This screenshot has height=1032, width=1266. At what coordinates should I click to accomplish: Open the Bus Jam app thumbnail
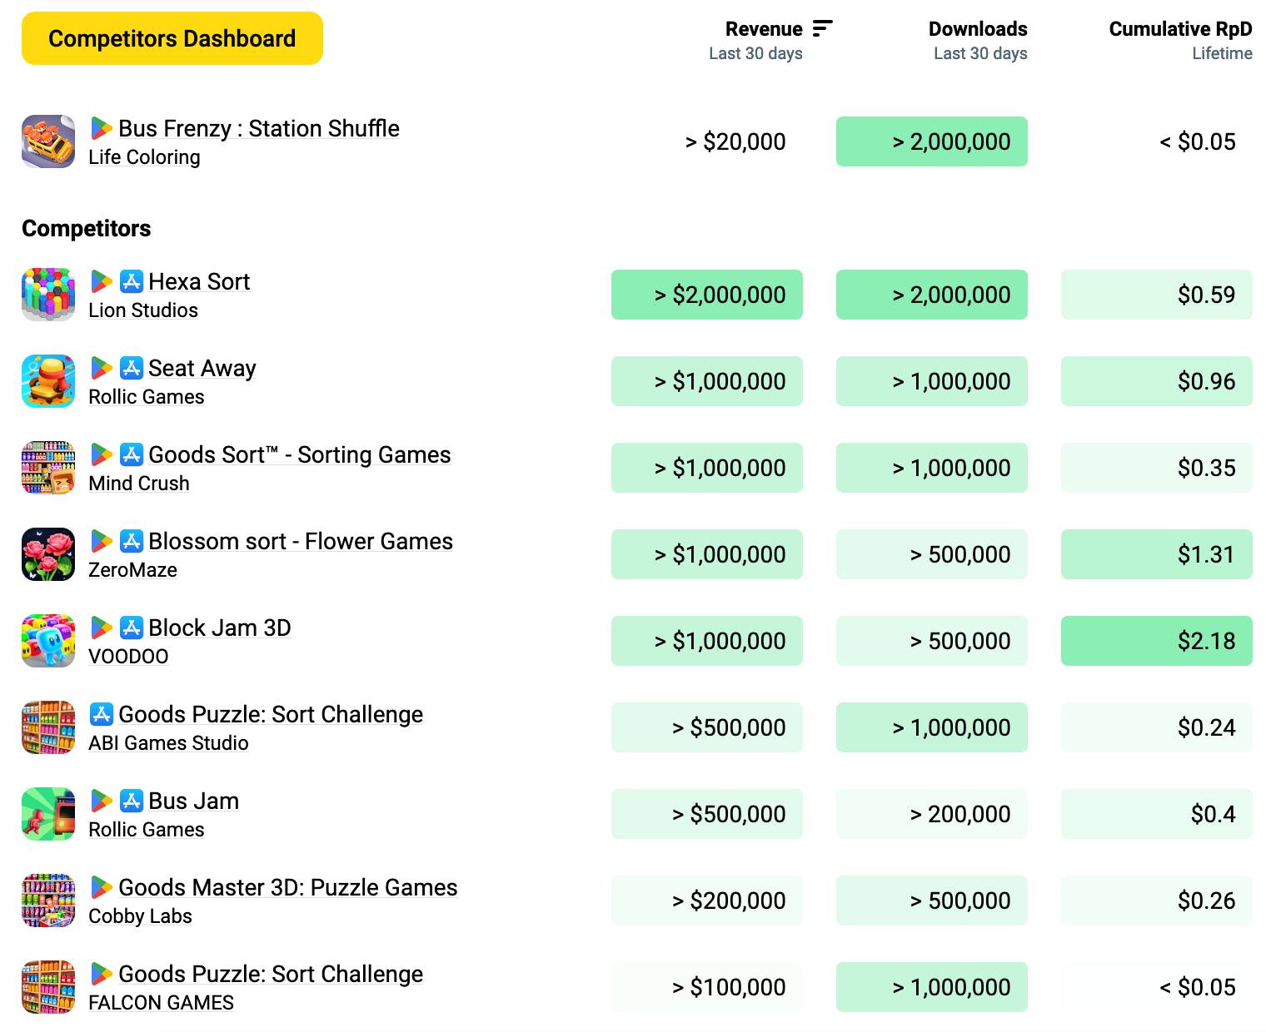click(x=48, y=814)
